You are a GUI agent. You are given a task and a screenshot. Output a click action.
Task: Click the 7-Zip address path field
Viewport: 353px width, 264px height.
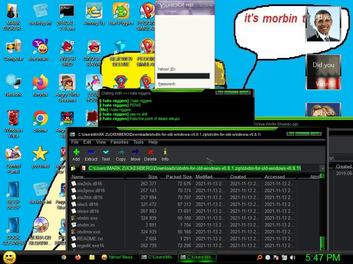[200, 168]
